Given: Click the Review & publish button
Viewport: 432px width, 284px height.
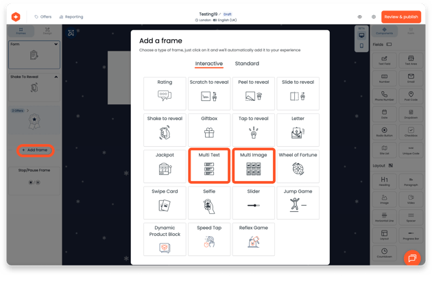Looking at the screenshot, I should click(x=400, y=16).
